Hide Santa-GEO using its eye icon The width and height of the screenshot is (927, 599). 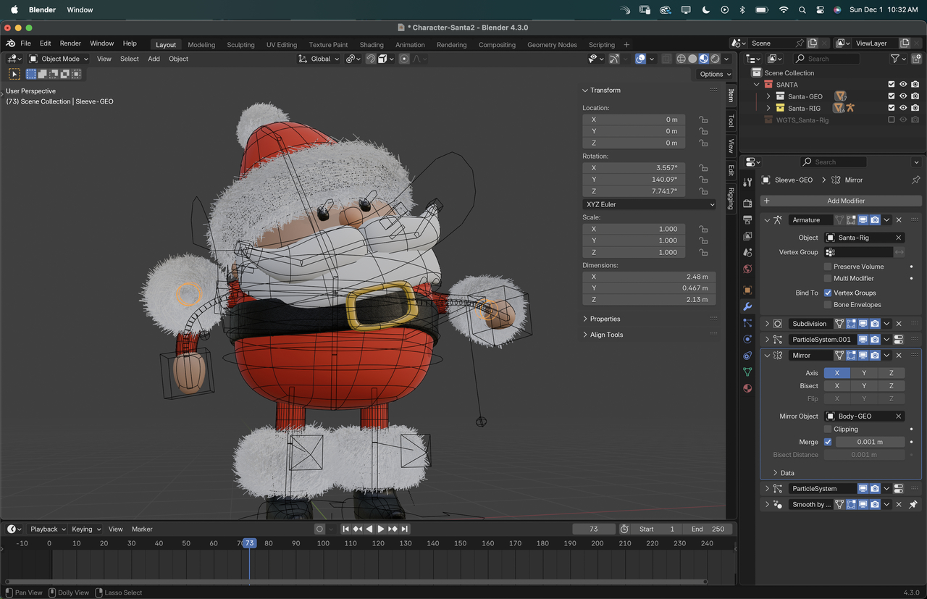[903, 96]
